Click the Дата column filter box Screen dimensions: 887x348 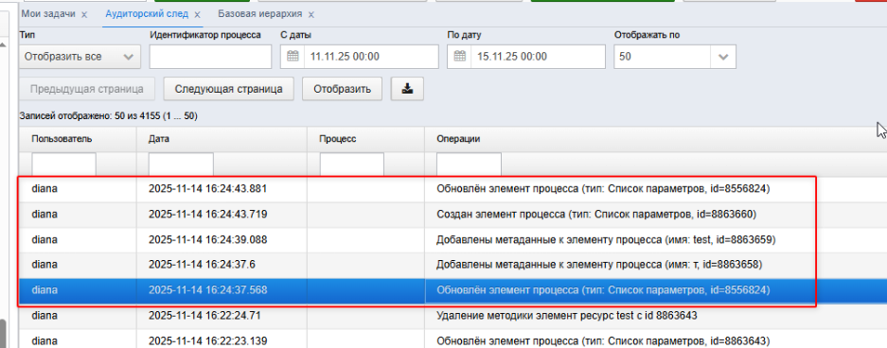181,165
